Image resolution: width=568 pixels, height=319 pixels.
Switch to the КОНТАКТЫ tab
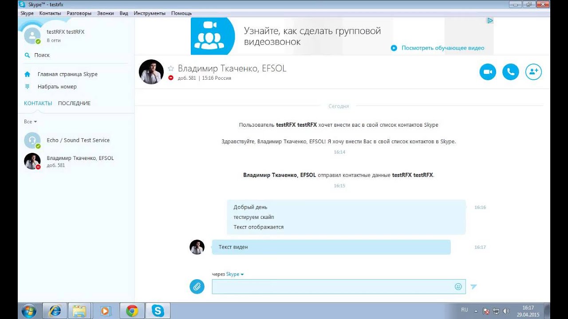click(38, 103)
